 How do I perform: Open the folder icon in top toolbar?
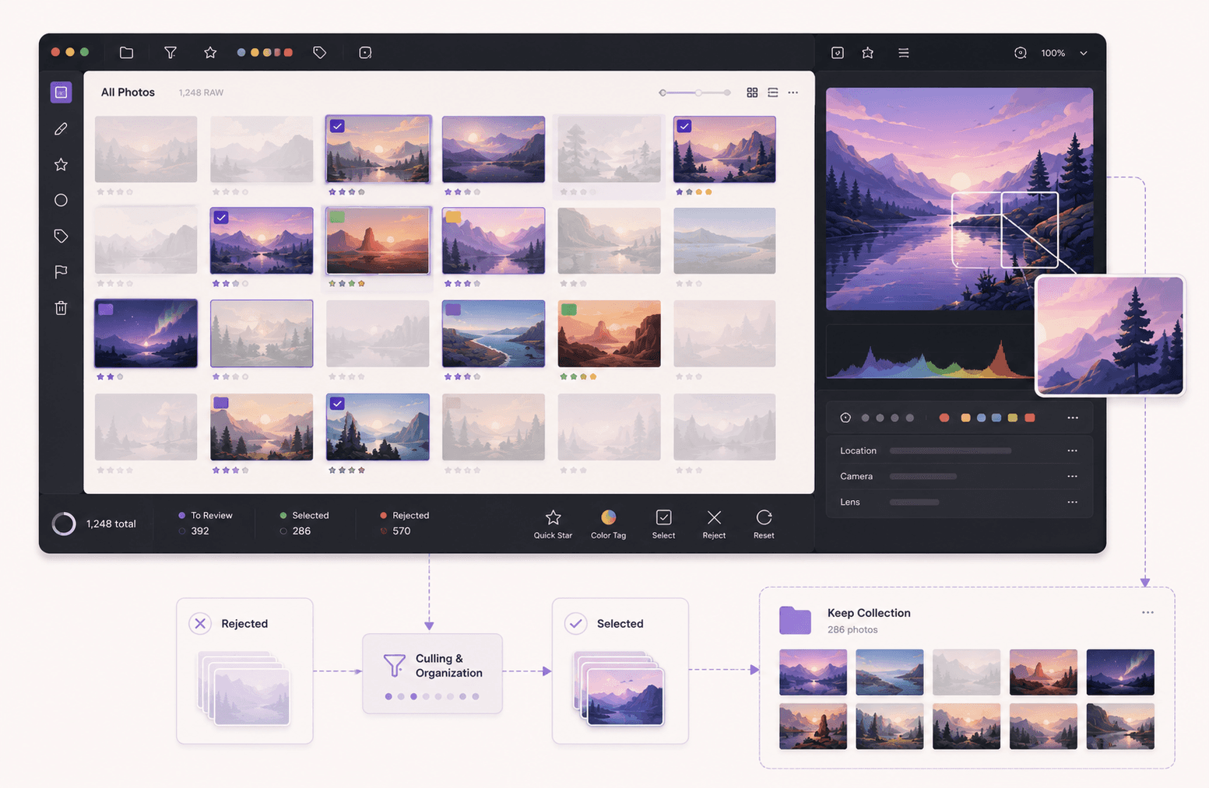coord(126,52)
